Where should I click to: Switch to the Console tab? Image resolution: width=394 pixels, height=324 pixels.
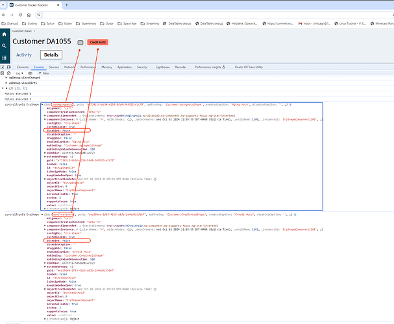[x=39, y=67]
